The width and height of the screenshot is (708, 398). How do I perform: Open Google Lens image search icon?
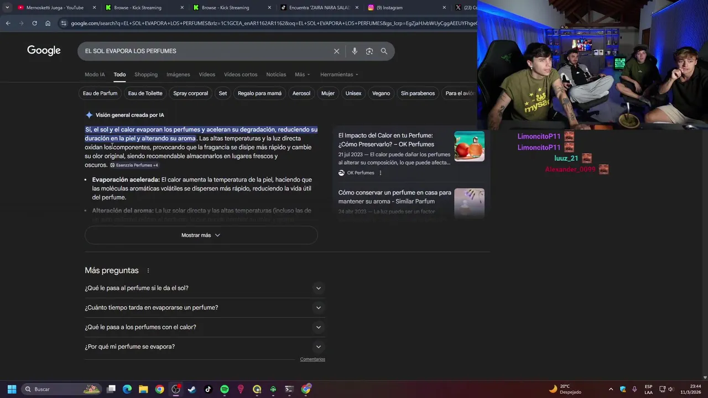(369, 51)
